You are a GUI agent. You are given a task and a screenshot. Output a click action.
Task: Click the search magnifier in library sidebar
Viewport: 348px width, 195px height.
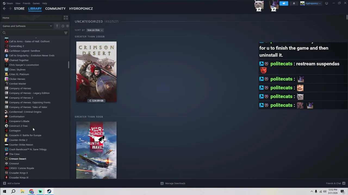coord(4,33)
